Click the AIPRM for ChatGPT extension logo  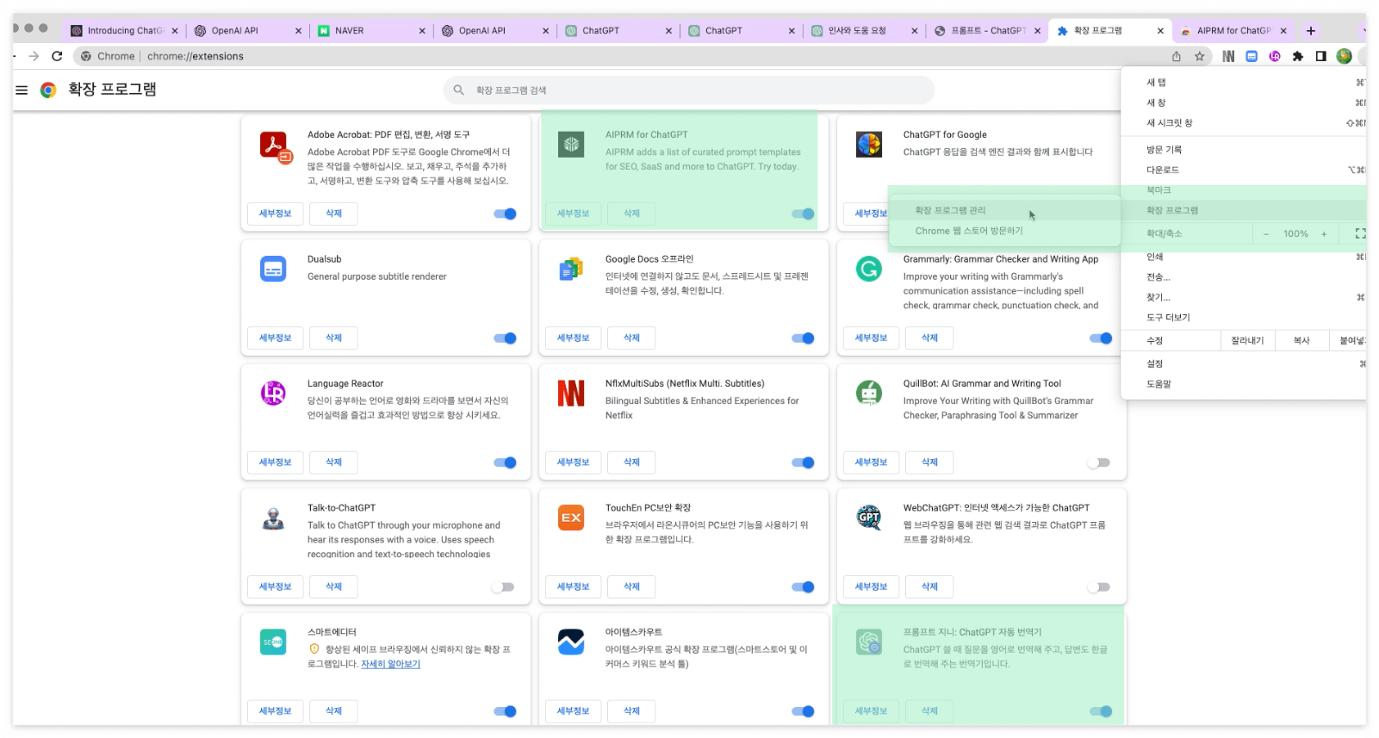(x=571, y=145)
